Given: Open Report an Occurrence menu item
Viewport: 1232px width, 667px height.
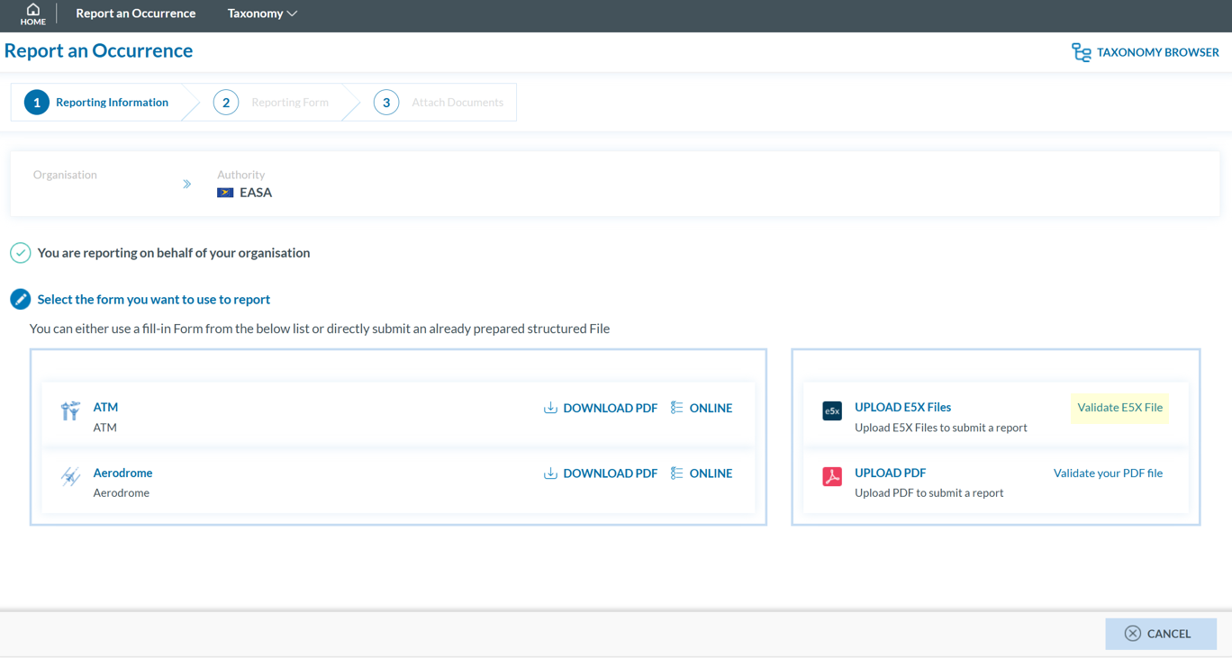Looking at the screenshot, I should pyautogui.click(x=135, y=14).
